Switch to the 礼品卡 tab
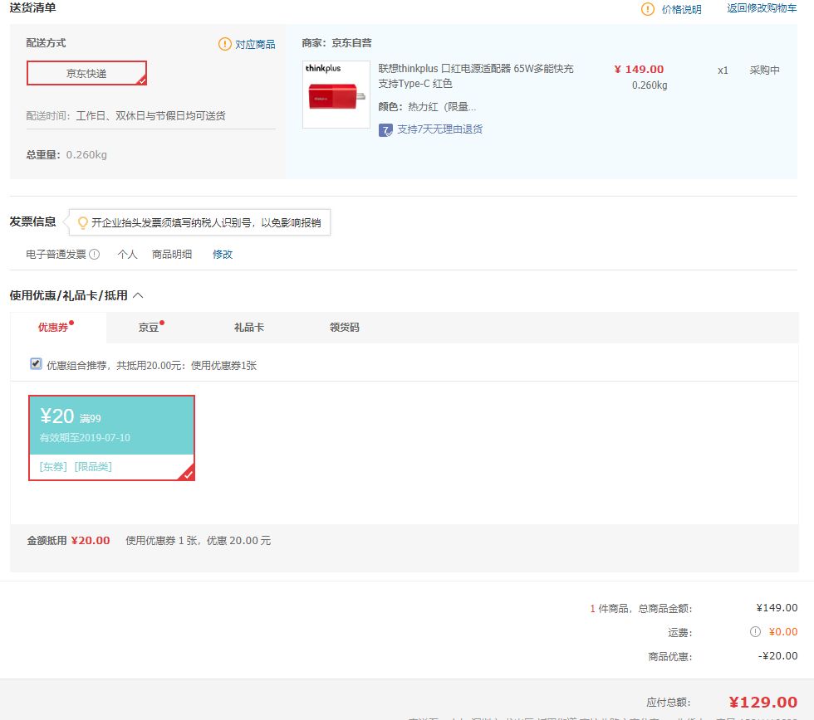 (249, 327)
